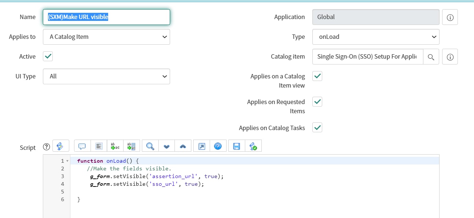Open the UI Type dropdown
Image resolution: width=474 pixels, height=218 pixels.
106,76
